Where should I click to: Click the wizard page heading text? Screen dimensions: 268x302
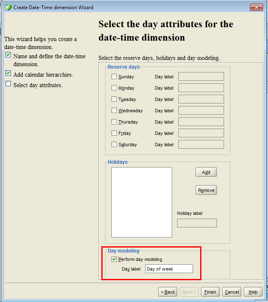pyautogui.click(x=165, y=31)
